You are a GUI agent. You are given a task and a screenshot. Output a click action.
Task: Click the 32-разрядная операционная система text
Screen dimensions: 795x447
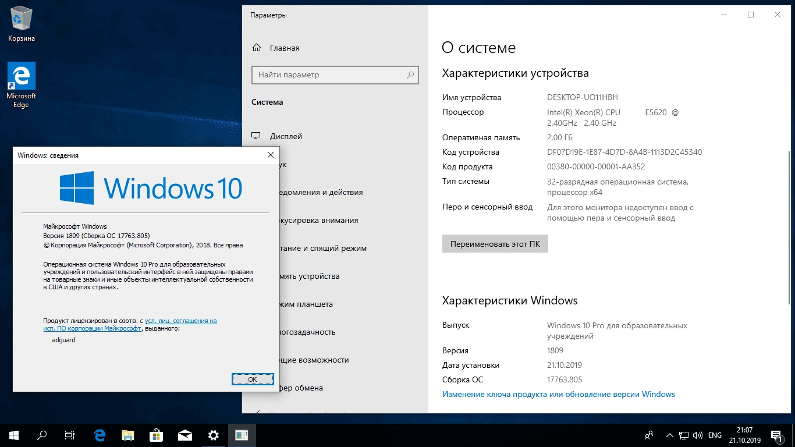pos(617,182)
